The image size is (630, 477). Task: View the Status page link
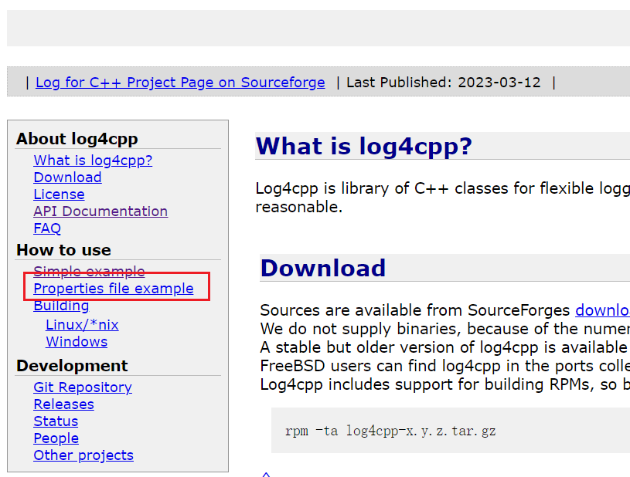pos(56,421)
